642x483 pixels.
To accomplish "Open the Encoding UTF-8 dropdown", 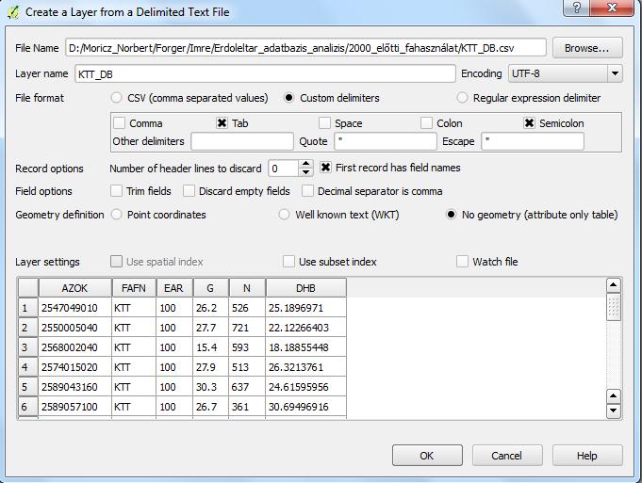I will (x=565, y=73).
